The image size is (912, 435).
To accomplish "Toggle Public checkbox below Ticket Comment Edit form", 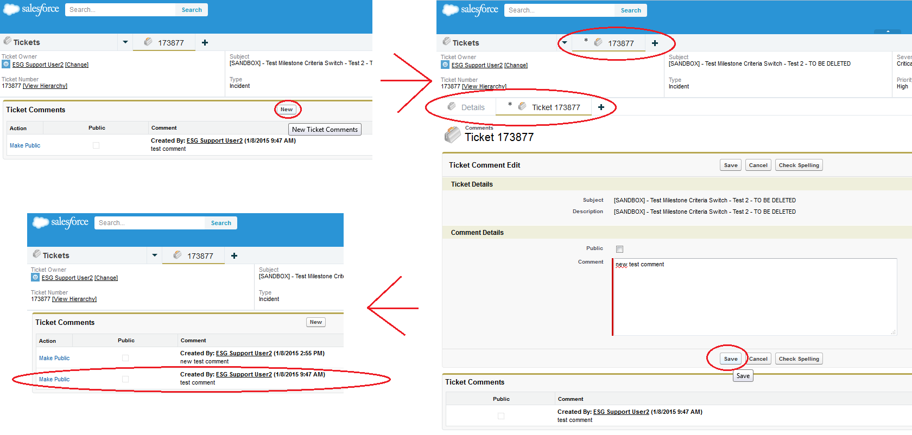I will [501, 416].
